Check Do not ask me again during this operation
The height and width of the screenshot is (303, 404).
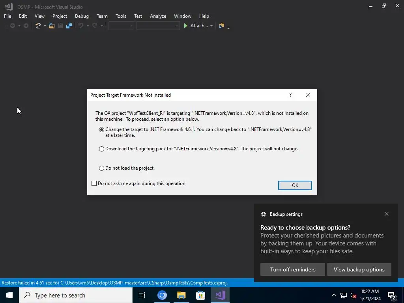click(94, 183)
